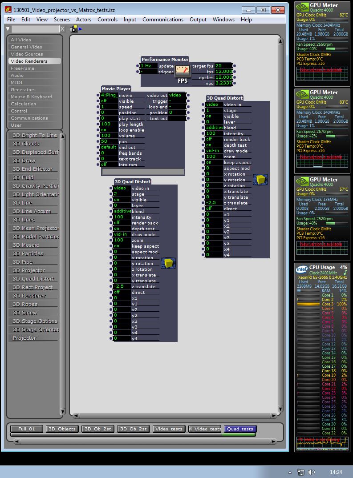The height and width of the screenshot is (478, 353).
Task: Click the blue arrow next to the camera
Action: [x=80, y=29]
